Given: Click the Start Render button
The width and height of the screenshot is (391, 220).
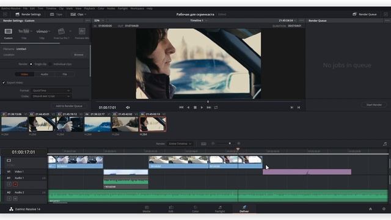Looking at the screenshot, I should [x=374, y=105].
